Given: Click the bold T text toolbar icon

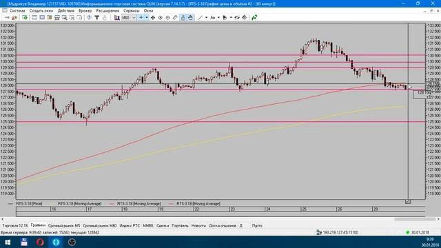Looking at the screenshot, I should coord(96,18).
